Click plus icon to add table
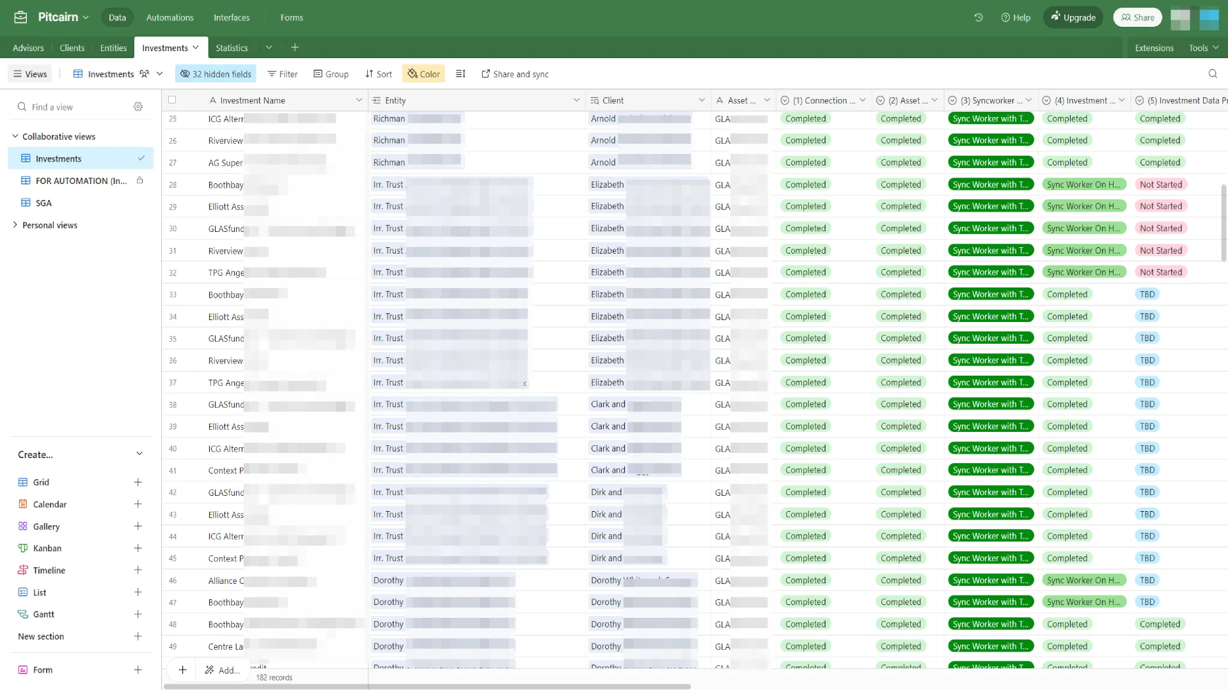The image size is (1228, 690). (295, 47)
